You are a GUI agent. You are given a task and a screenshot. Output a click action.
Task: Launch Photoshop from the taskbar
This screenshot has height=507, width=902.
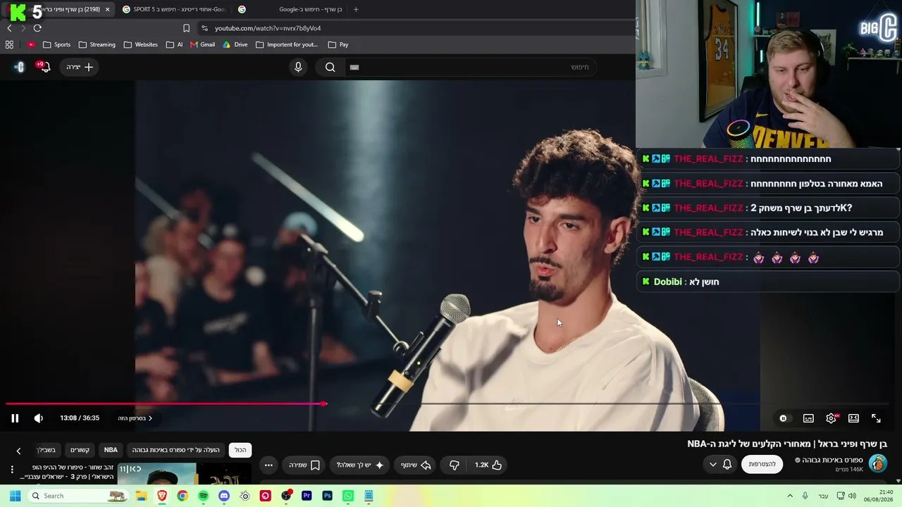pos(327,496)
